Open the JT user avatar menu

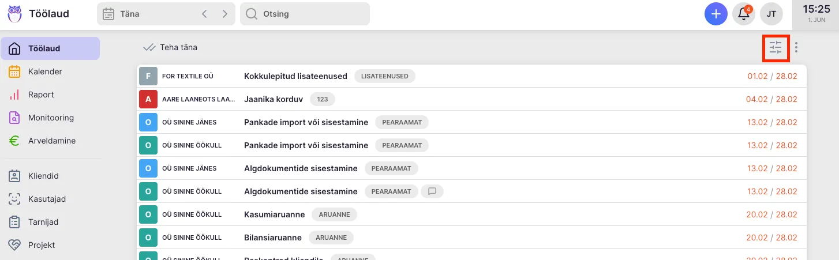click(771, 14)
